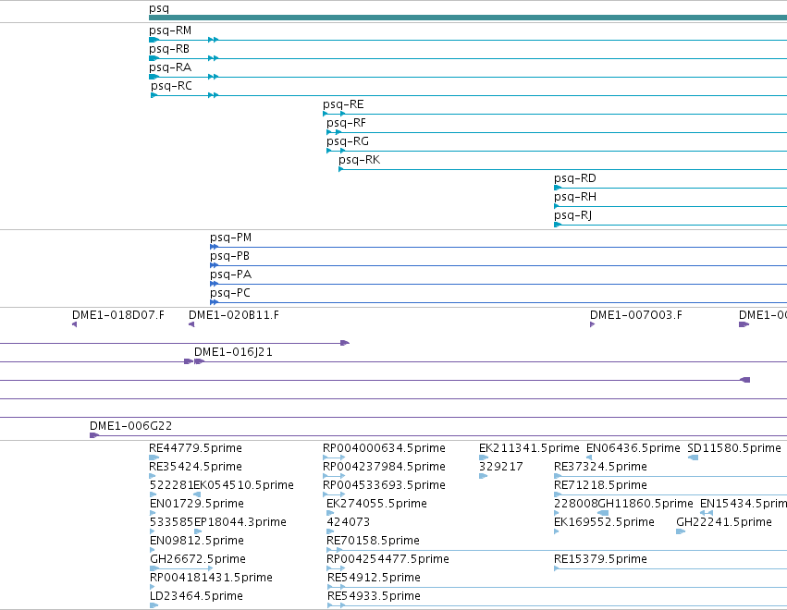Select the psq-RJ transcript
This screenshot has height=610, width=787.
click(670, 225)
